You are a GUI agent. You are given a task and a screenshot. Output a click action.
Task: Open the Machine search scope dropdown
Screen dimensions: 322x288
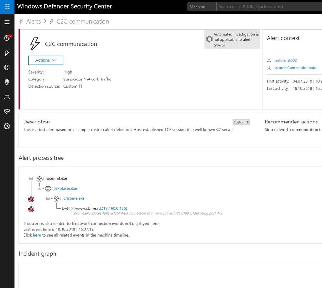click(x=201, y=7)
